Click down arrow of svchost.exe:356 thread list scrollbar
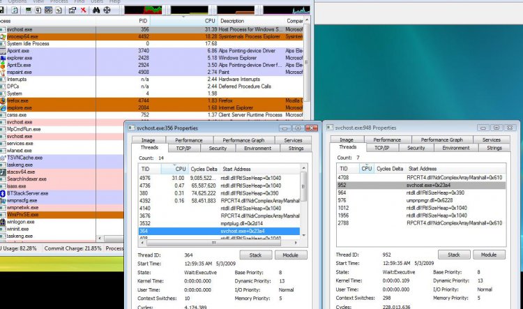Screen dimensions: 523x309 pos(303,236)
